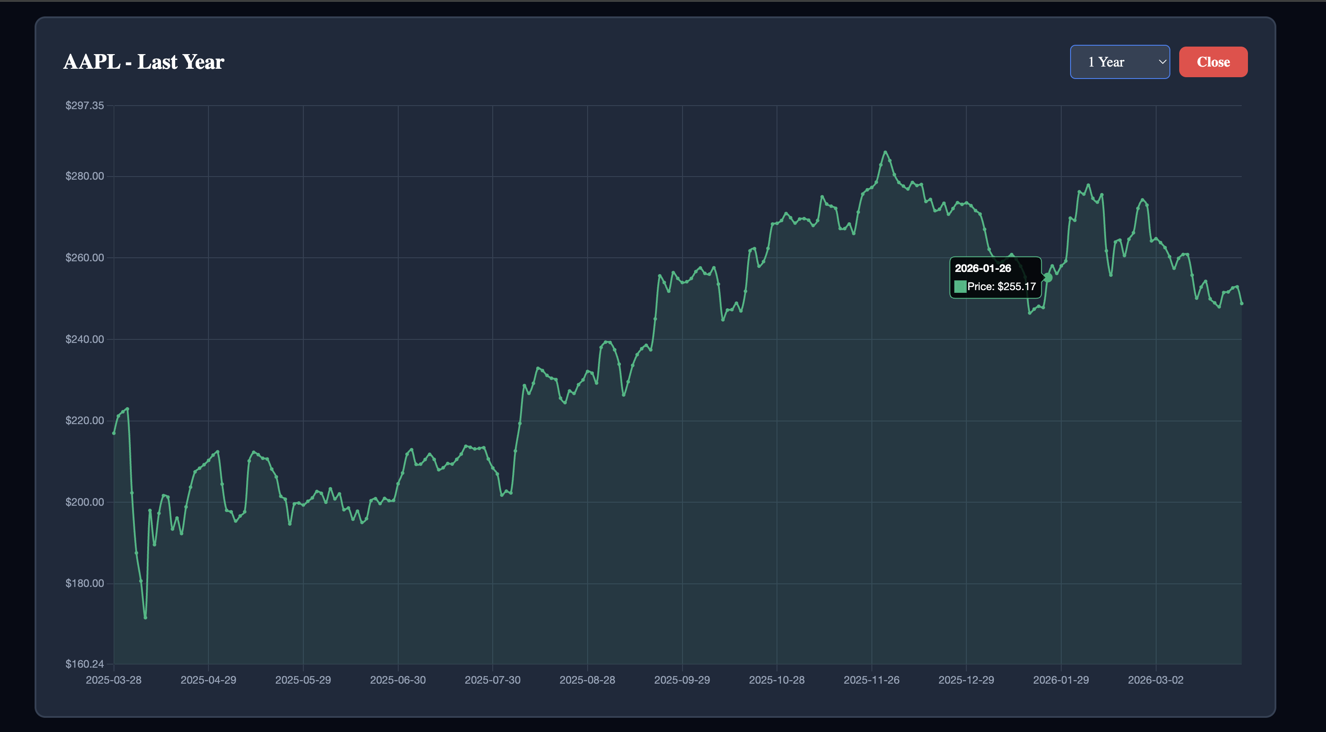Click the 2026-01-26 date in tooltip
1326x732 pixels.
point(982,268)
